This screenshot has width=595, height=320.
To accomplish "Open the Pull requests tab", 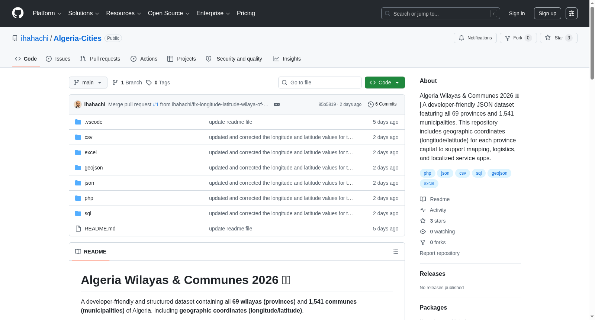I will click(x=100, y=59).
